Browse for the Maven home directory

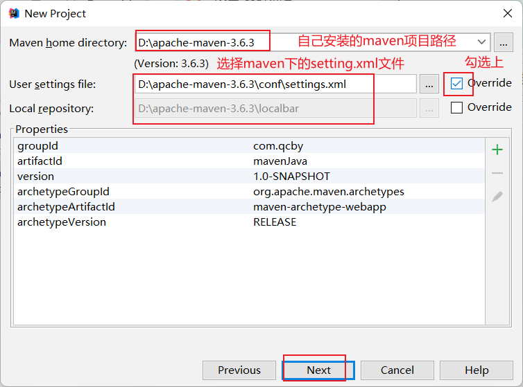click(x=504, y=42)
